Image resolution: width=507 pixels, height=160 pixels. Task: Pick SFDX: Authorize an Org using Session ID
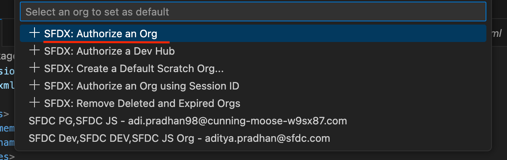pyautogui.click(x=142, y=86)
